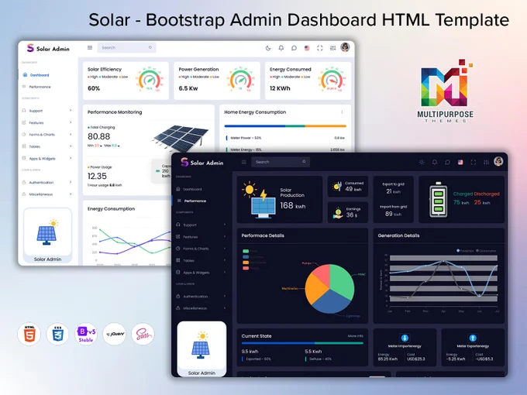Click the Consumed plug icon in dark dashboard
This screenshot has height=395, width=527.
pyautogui.click(x=337, y=186)
